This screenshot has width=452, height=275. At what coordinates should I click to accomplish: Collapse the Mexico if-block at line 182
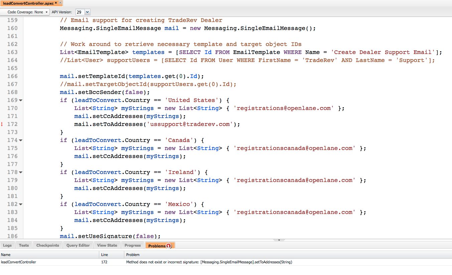(21, 204)
